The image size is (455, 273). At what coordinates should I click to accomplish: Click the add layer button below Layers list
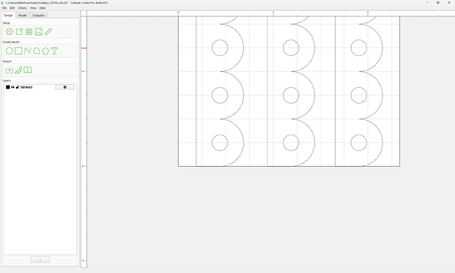click(x=40, y=259)
